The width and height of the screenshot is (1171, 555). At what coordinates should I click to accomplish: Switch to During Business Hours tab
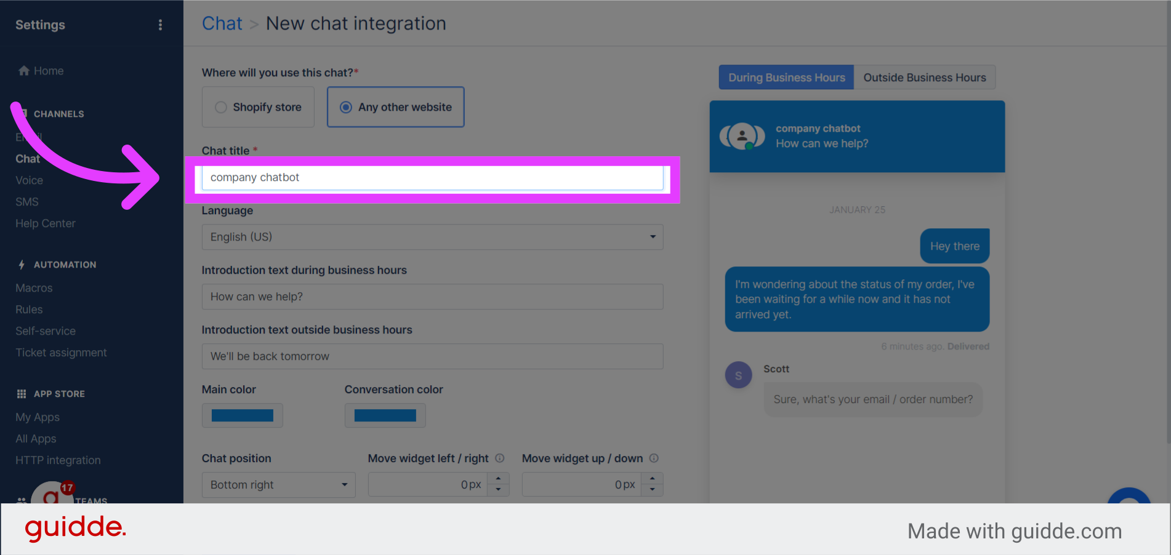click(x=786, y=78)
